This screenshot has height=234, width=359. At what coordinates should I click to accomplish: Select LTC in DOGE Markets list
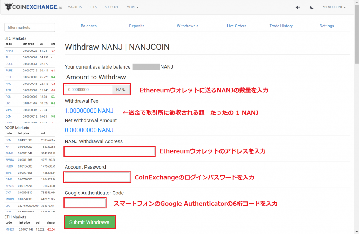[x=8, y=206]
